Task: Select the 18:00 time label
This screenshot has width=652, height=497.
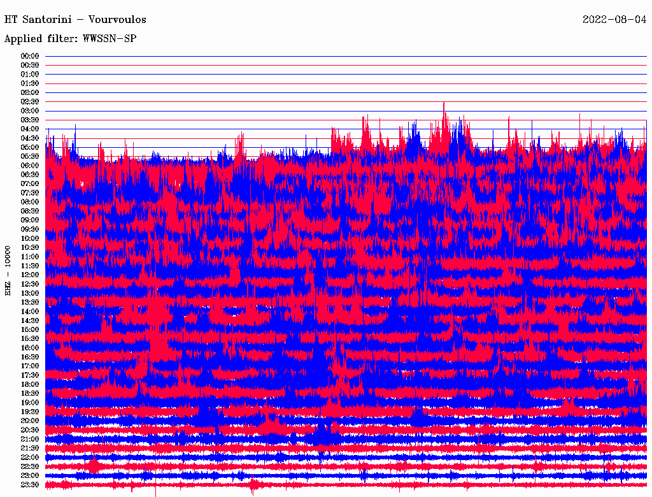Action: click(30, 384)
